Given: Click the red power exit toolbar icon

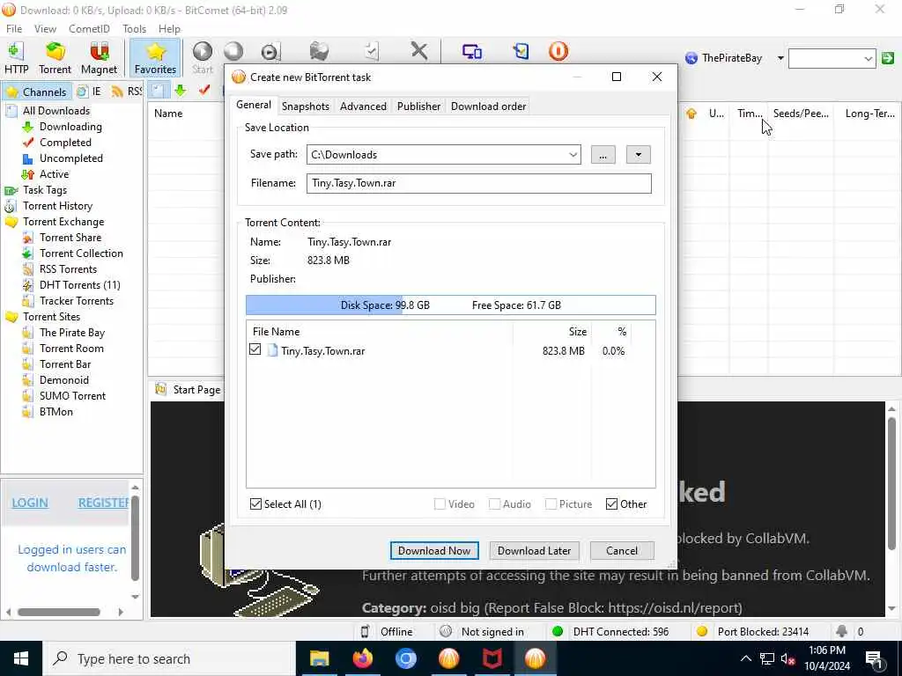Looking at the screenshot, I should (x=558, y=51).
